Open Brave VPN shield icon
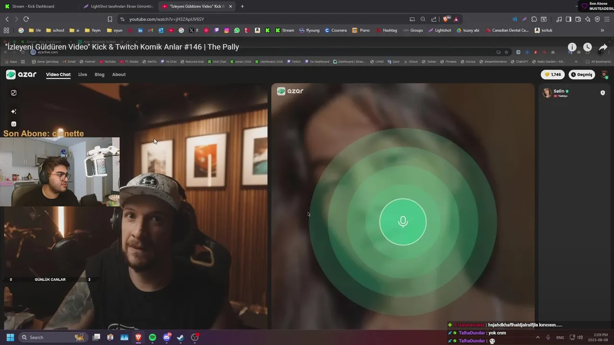The width and height of the screenshot is (614, 345). tap(597, 19)
